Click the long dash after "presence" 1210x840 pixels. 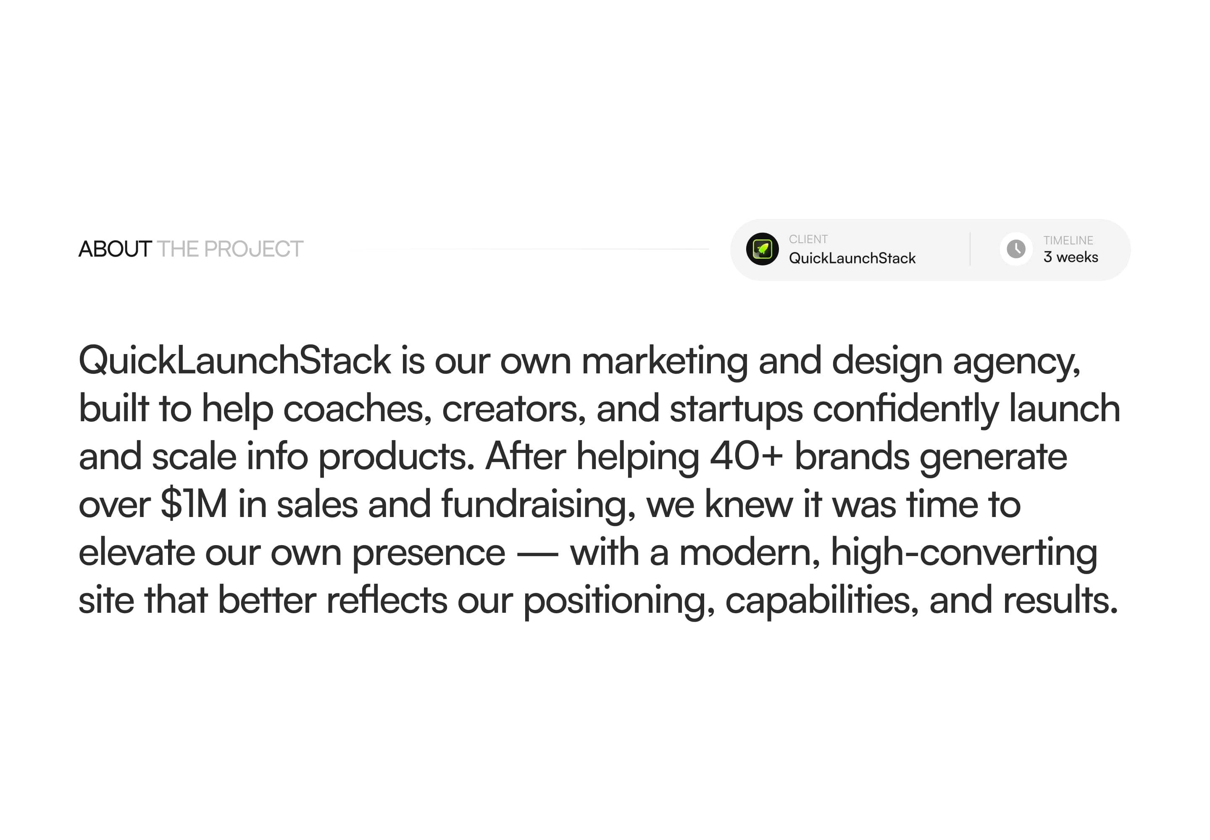(537, 554)
